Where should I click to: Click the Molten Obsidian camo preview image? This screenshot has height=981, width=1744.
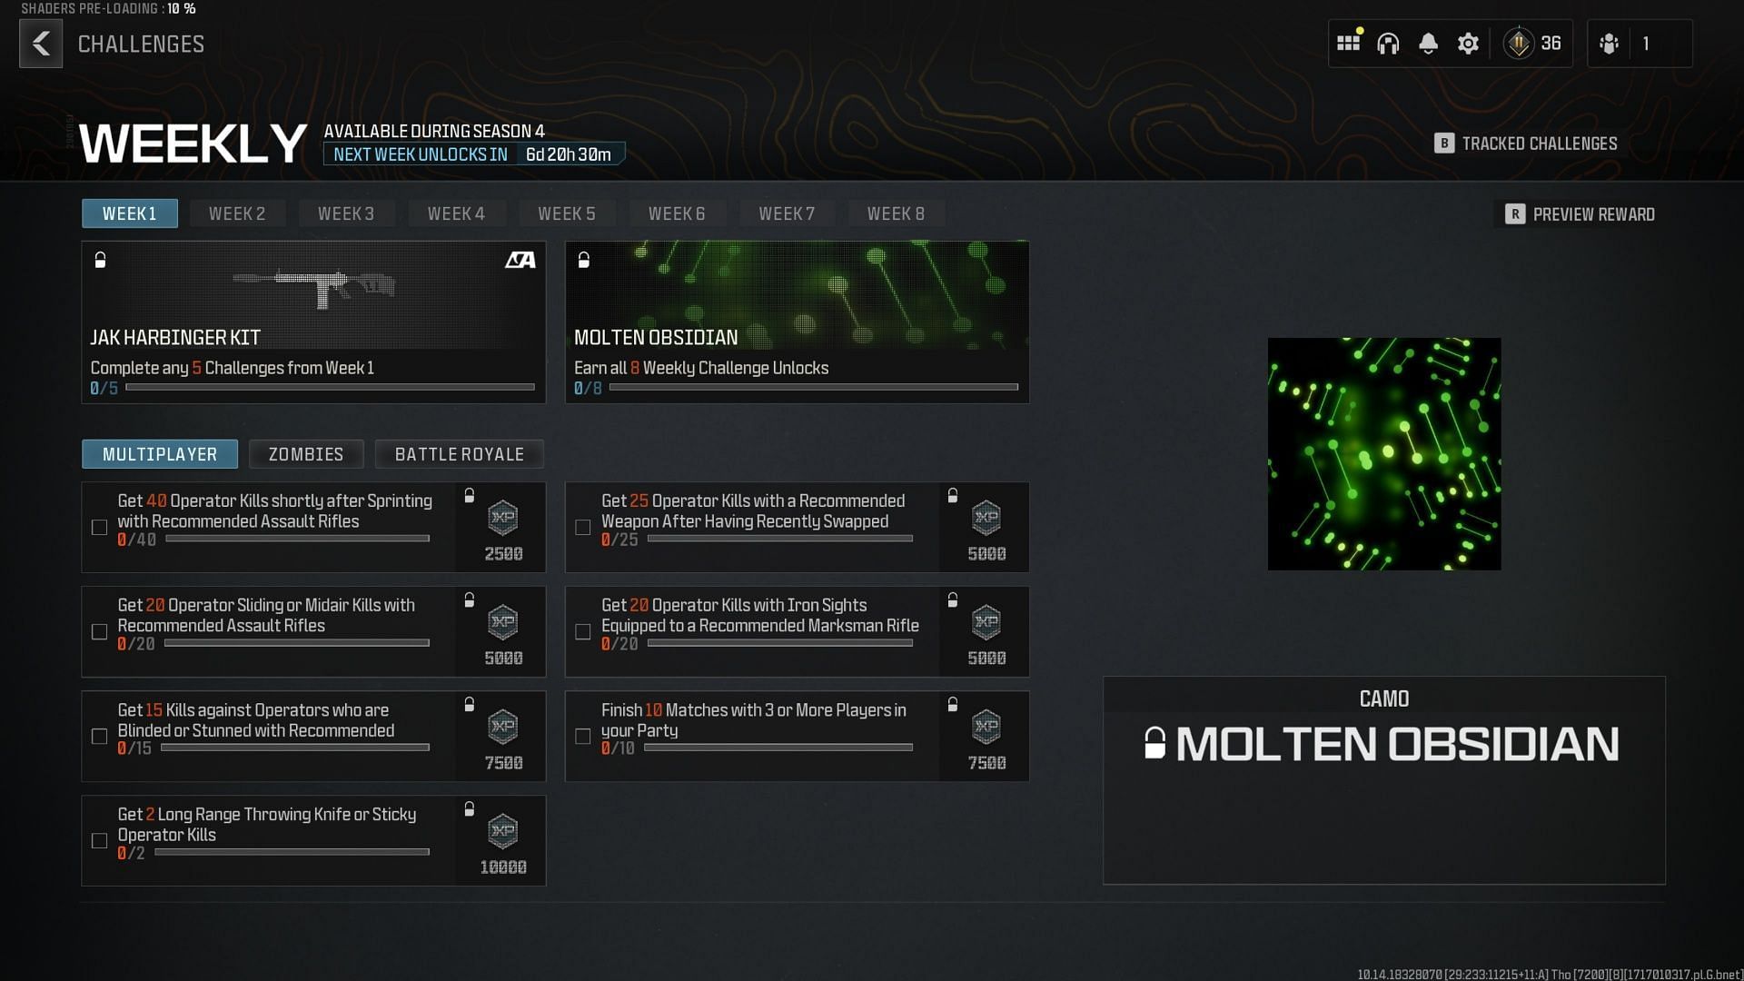(x=1383, y=454)
